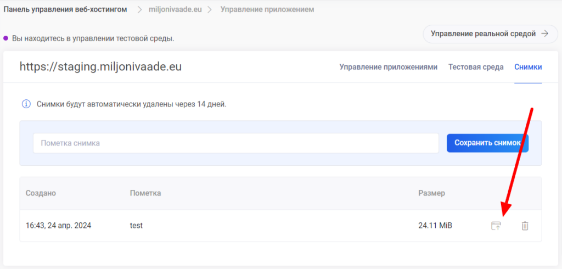Switch to Управление приложениями tab

(x=388, y=67)
